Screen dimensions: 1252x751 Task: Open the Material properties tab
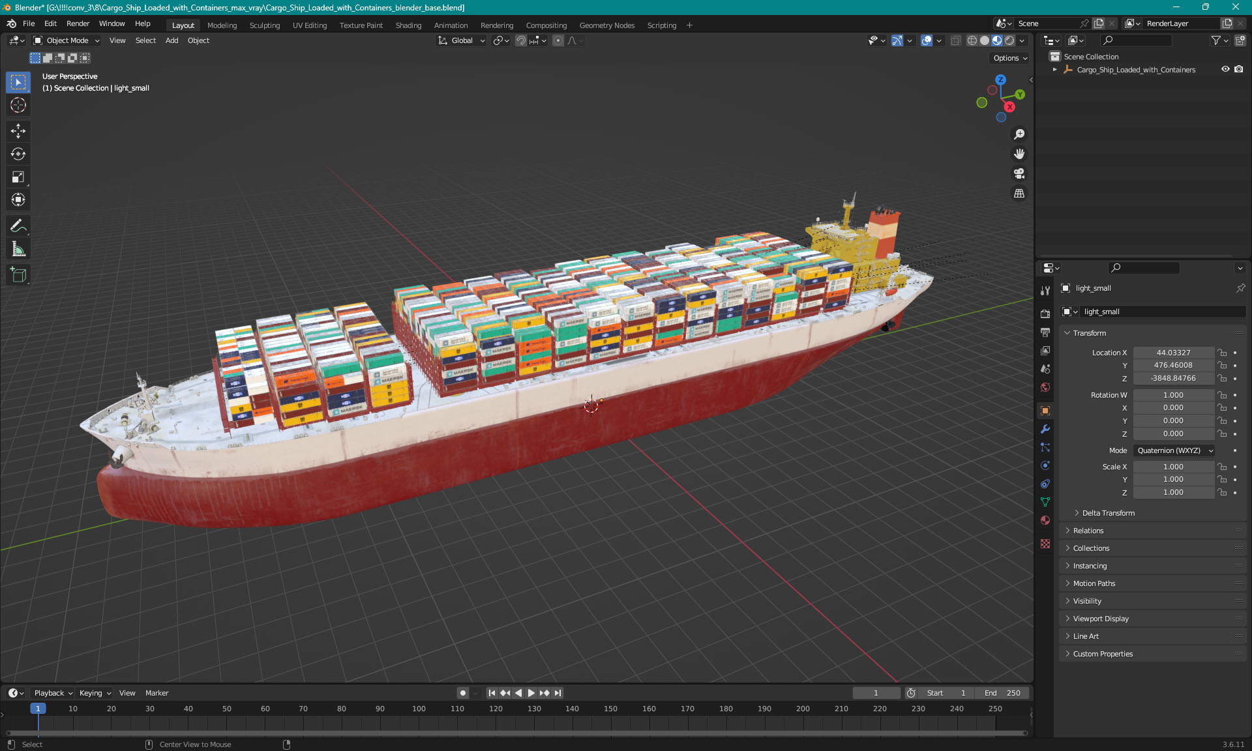pyautogui.click(x=1045, y=520)
